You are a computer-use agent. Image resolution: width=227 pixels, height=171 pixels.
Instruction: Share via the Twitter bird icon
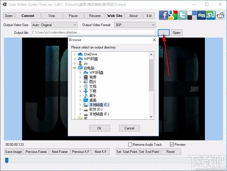click(183, 15)
